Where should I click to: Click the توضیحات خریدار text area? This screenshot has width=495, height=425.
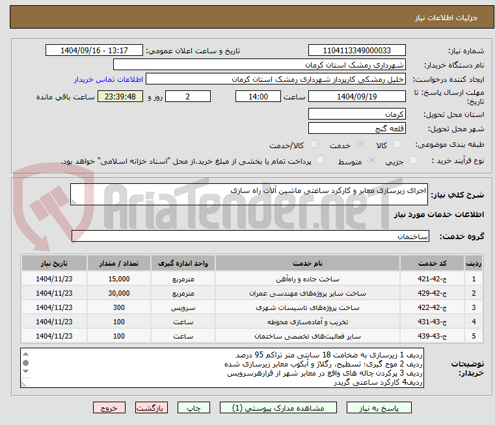pyautogui.click(x=222, y=368)
